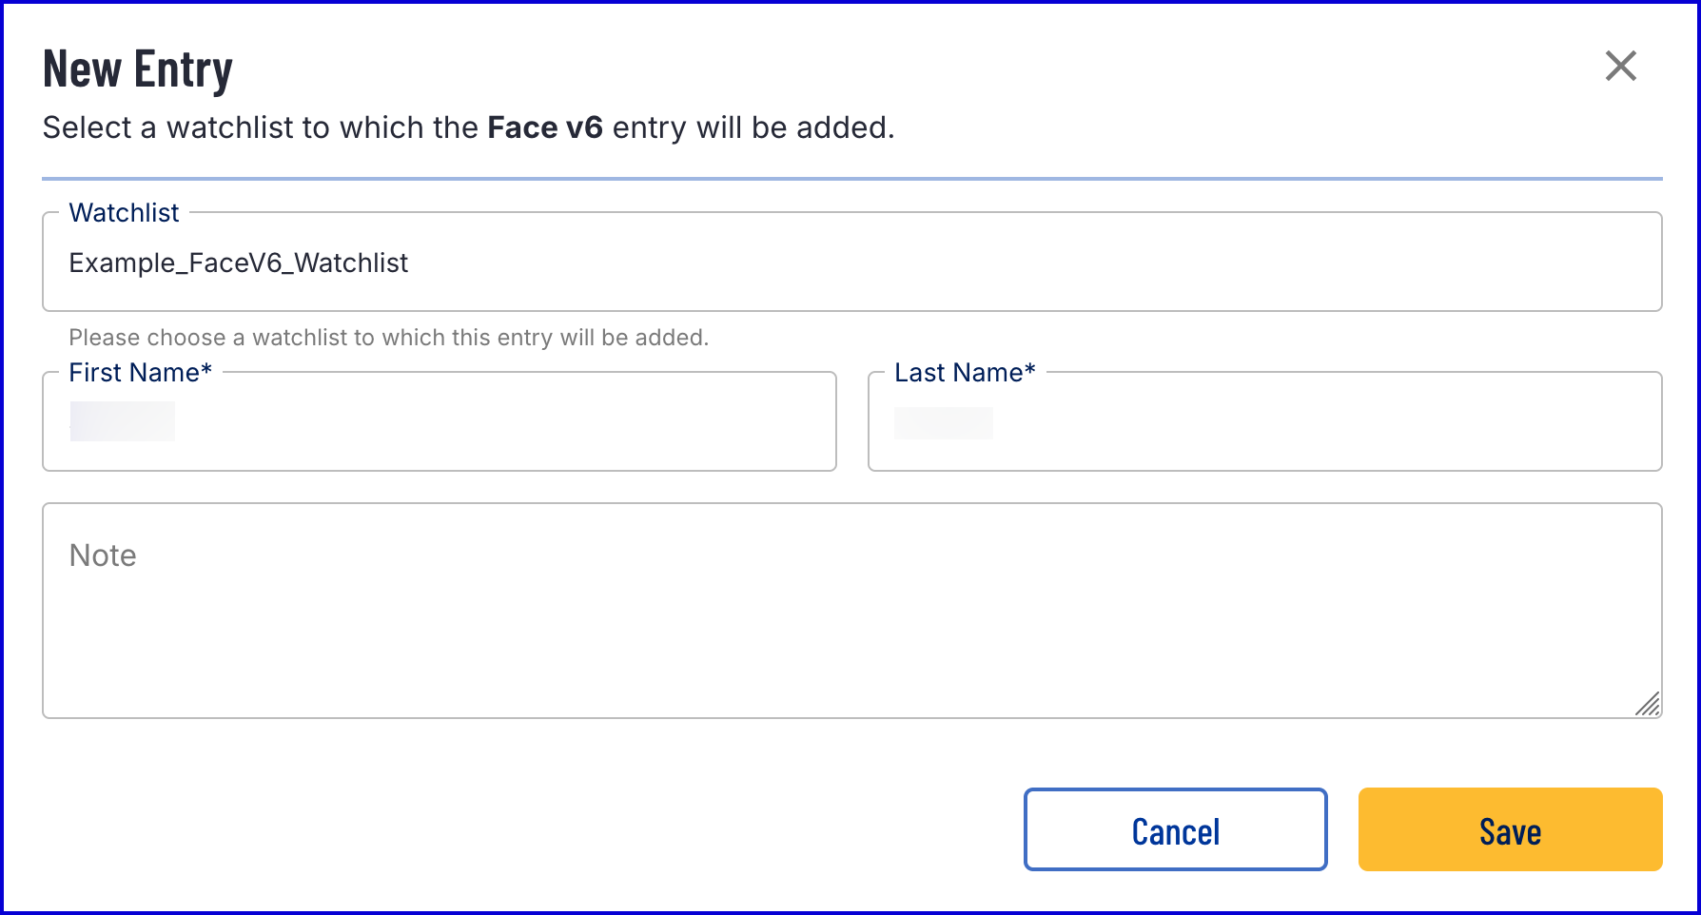Click the Note placeholder text

click(103, 555)
